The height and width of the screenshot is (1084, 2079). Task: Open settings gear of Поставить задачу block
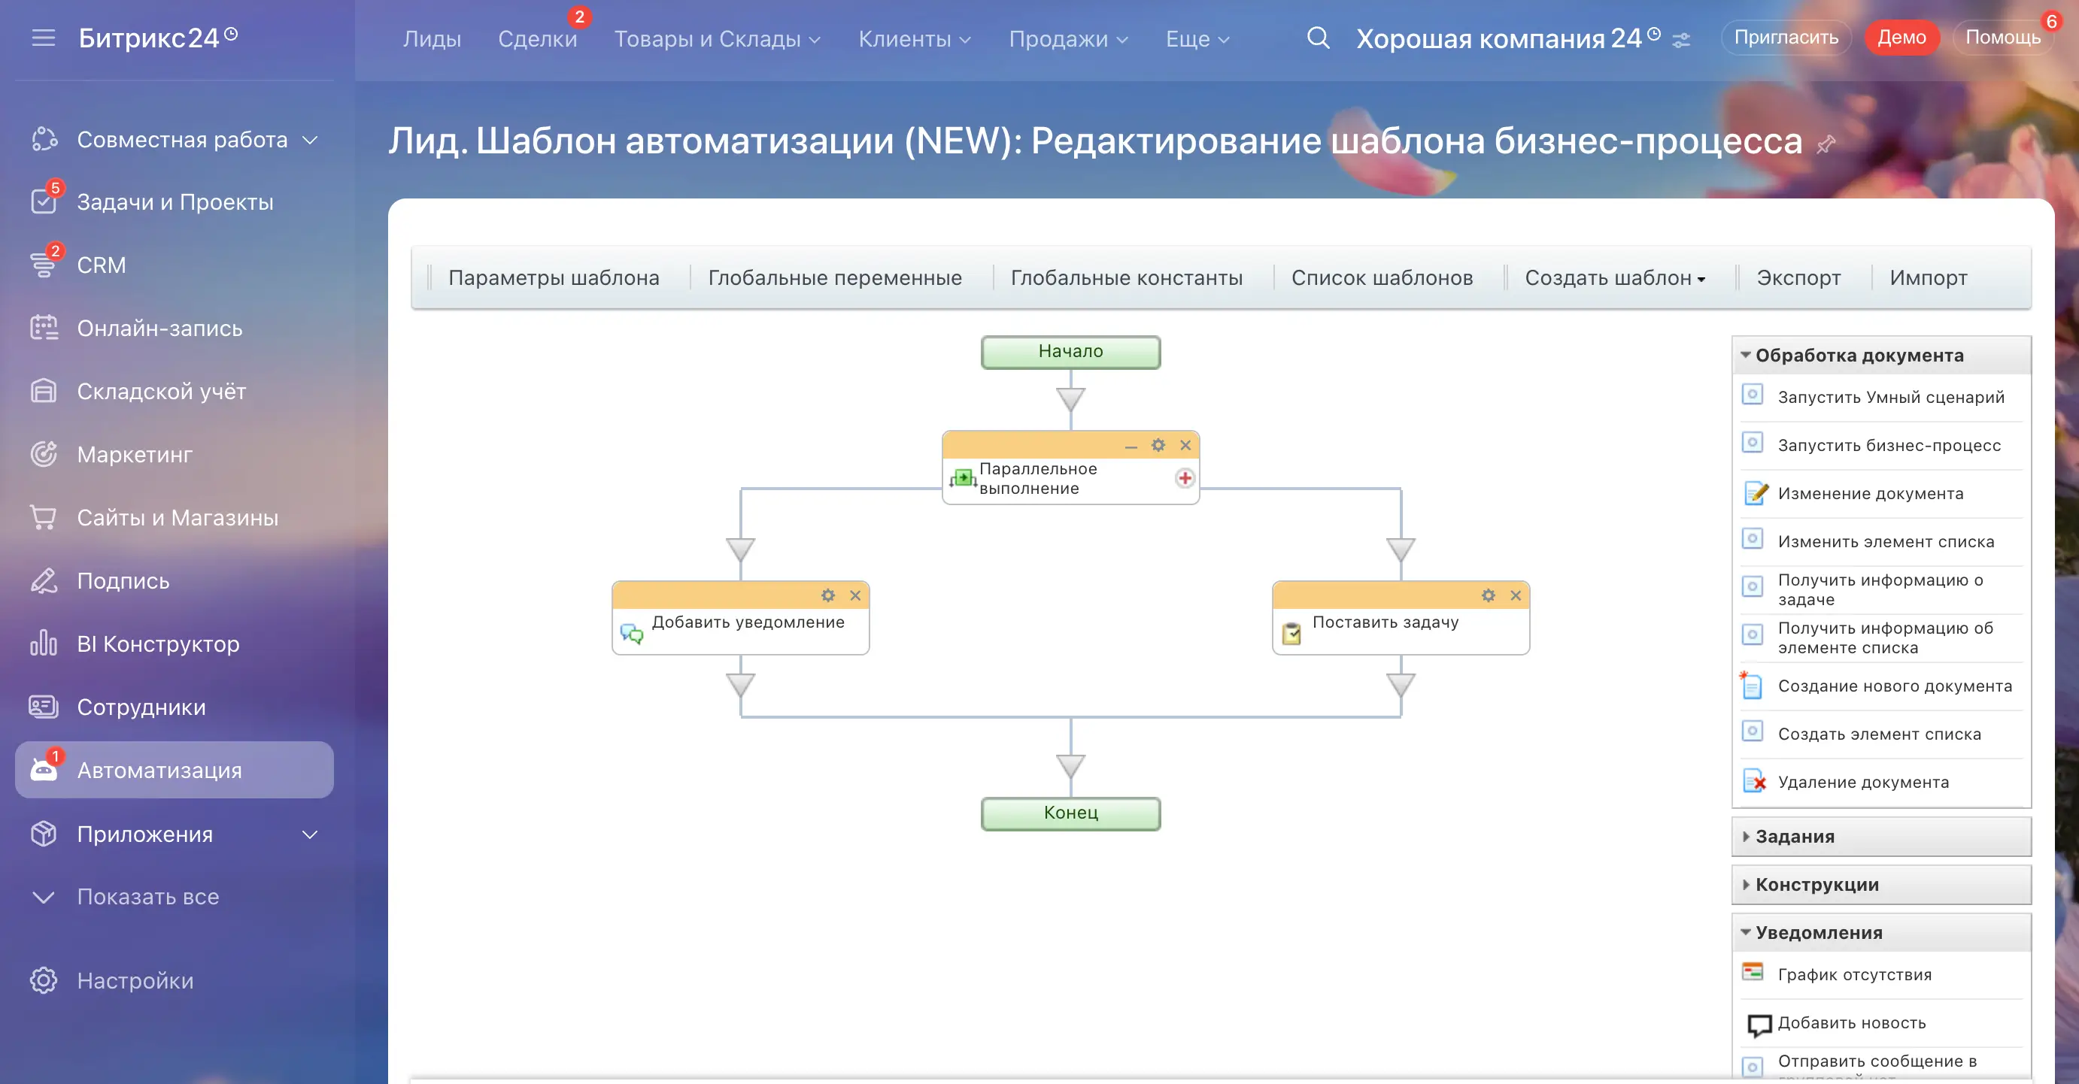tap(1489, 595)
